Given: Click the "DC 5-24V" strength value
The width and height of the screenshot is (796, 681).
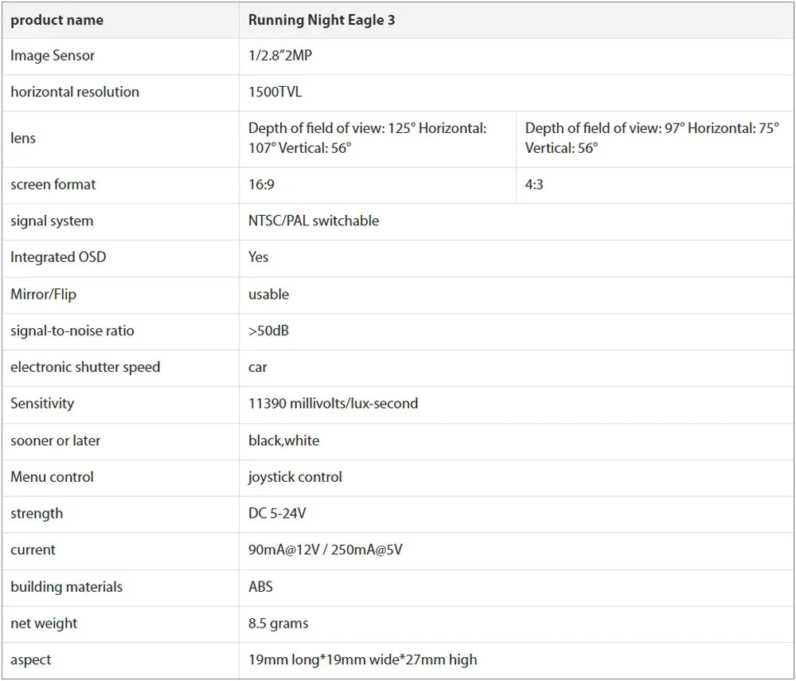Looking at the screenshot, I should coord(277,514).
